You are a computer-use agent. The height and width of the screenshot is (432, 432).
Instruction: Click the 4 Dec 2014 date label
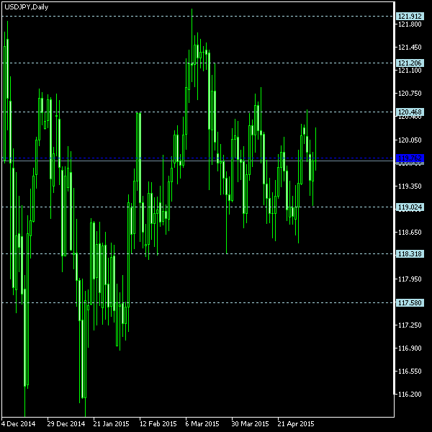coord(19,424)
